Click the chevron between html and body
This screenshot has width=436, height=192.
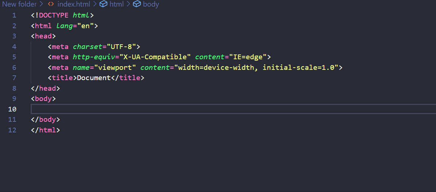[x=128, y=4]
